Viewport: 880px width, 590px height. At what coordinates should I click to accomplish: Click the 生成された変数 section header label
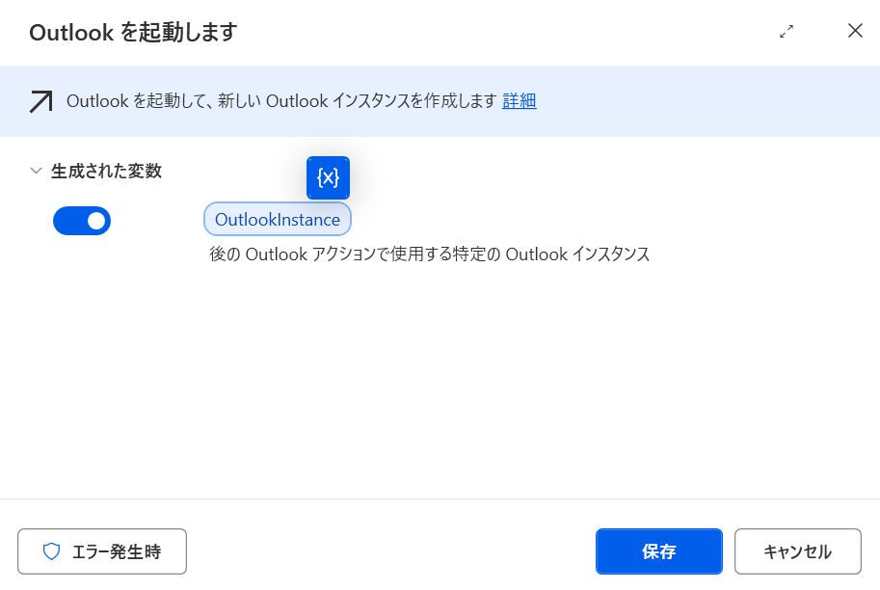[106, 171]
